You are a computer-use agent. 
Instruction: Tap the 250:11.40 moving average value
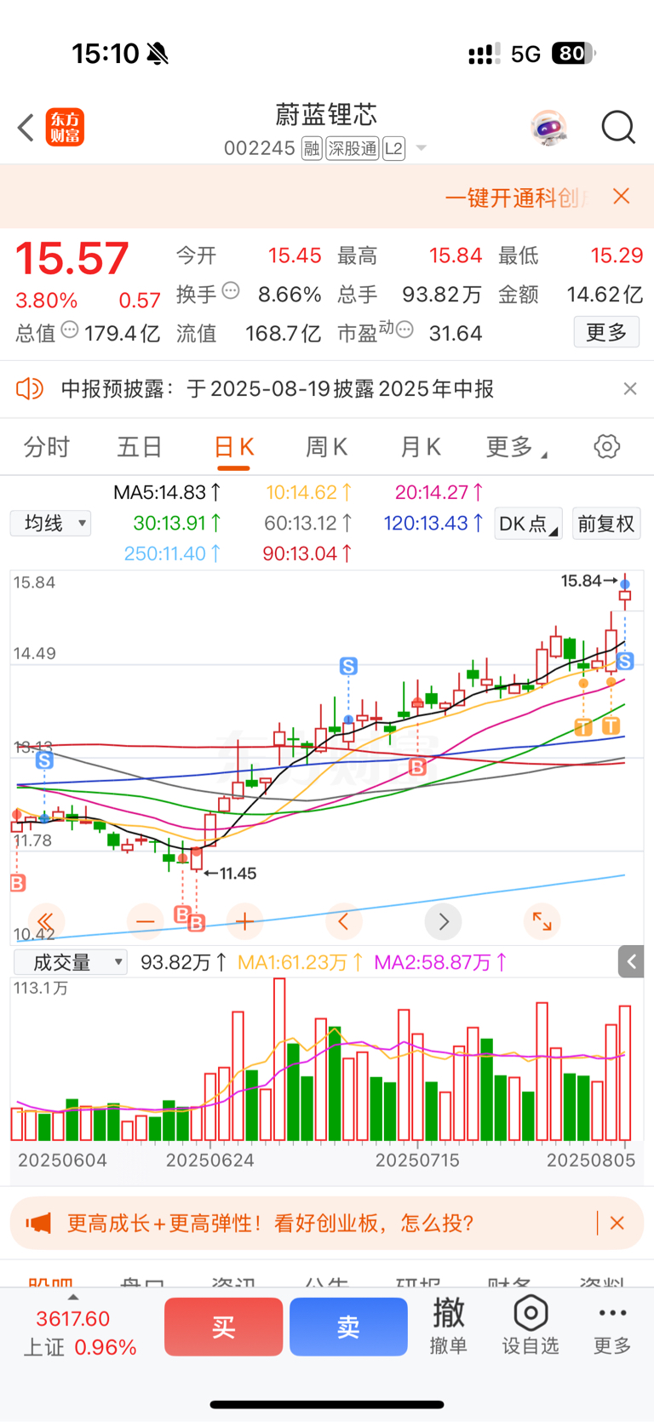[172, 553]
